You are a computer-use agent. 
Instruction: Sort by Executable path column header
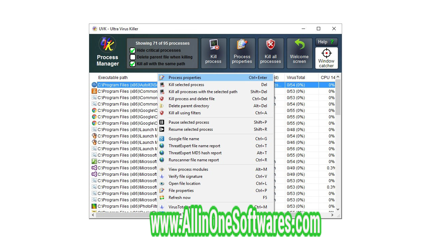pyautogui.click(x=113, y=78)
